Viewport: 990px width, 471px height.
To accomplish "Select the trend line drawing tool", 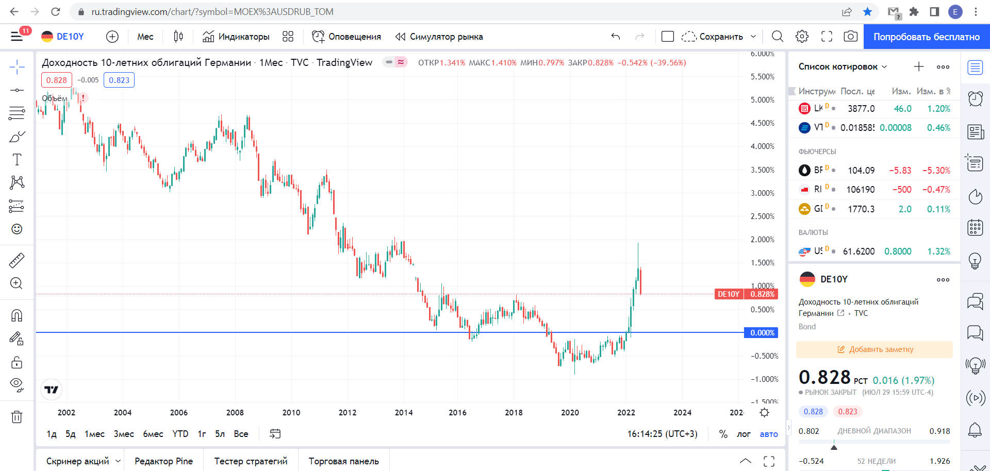I will click(17, 90).
